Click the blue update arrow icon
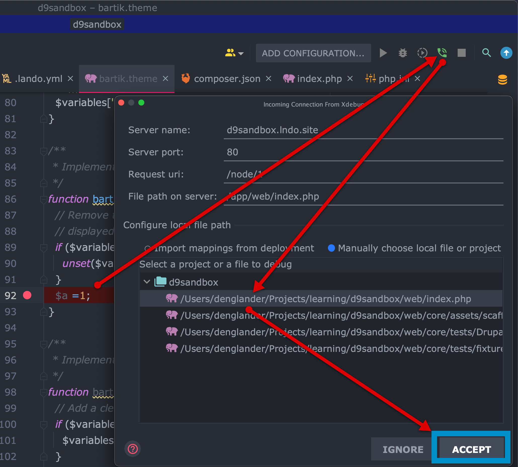The width and height of the screenshot is (518, 467). click(506, 53)
